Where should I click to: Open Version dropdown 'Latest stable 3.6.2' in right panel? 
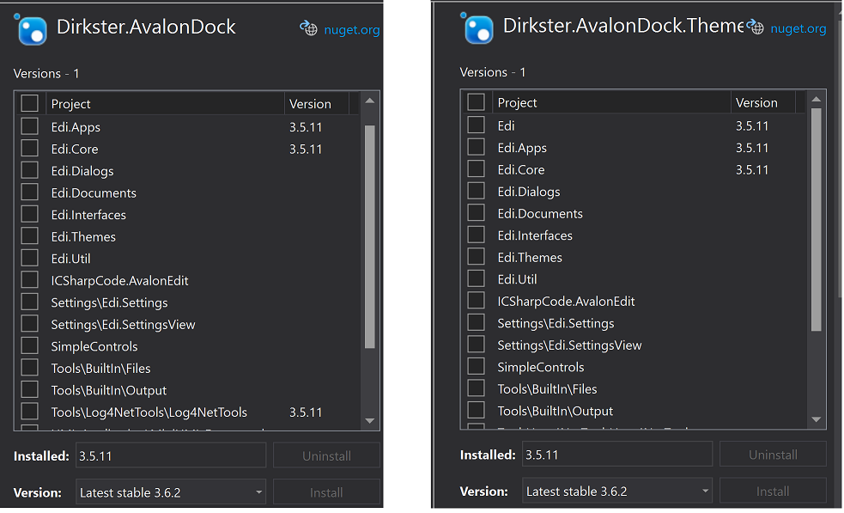click(x=616, y=491)
